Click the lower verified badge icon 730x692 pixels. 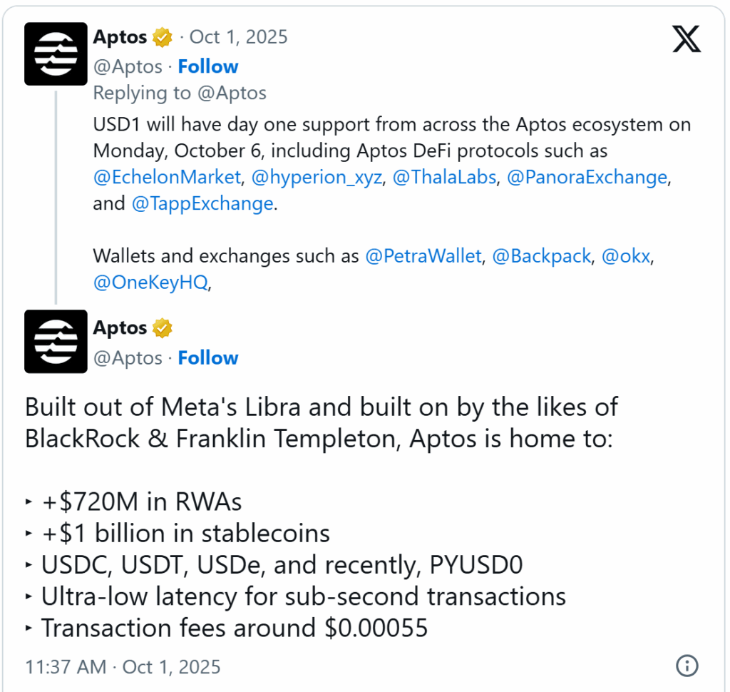163,328
